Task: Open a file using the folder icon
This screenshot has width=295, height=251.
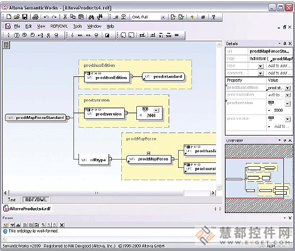Action: [17, 17]
